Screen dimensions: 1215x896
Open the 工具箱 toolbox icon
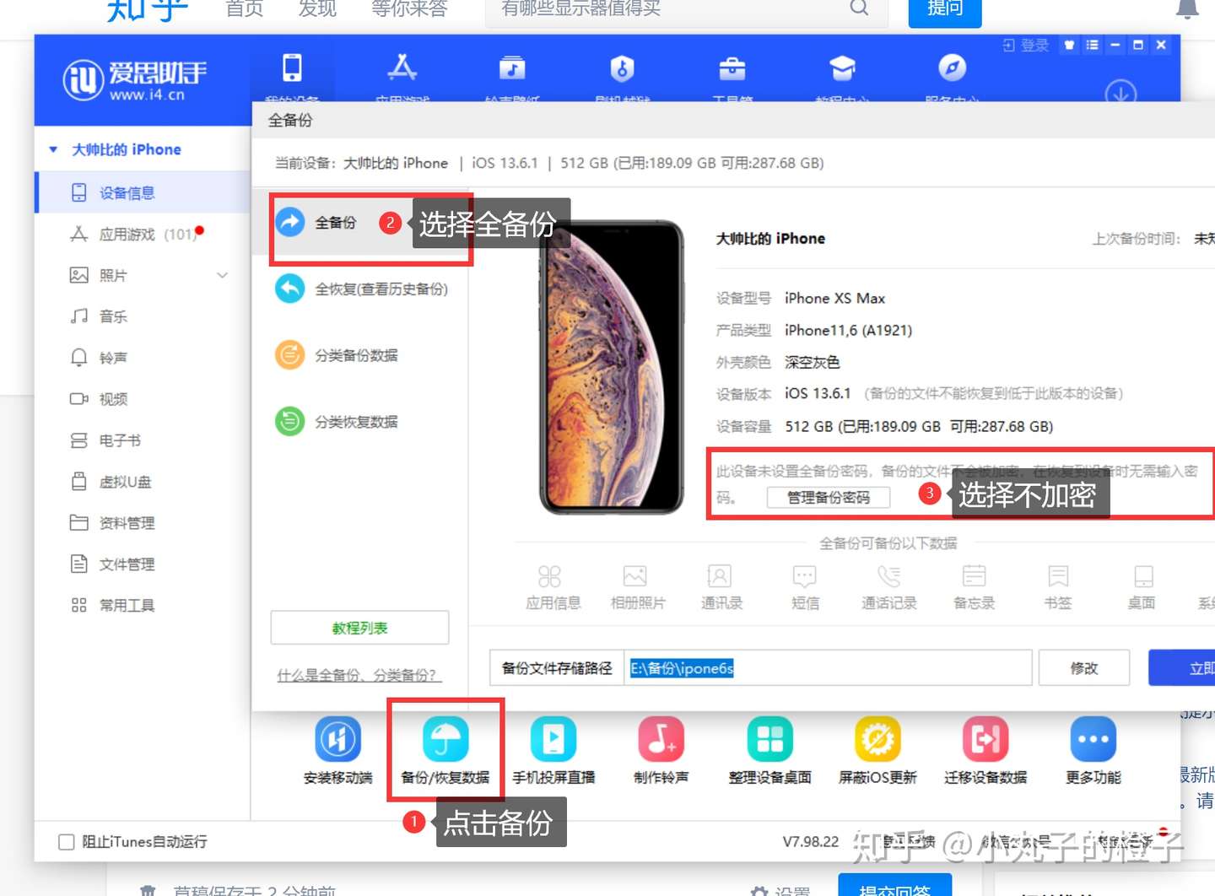(x=732, y=67)
